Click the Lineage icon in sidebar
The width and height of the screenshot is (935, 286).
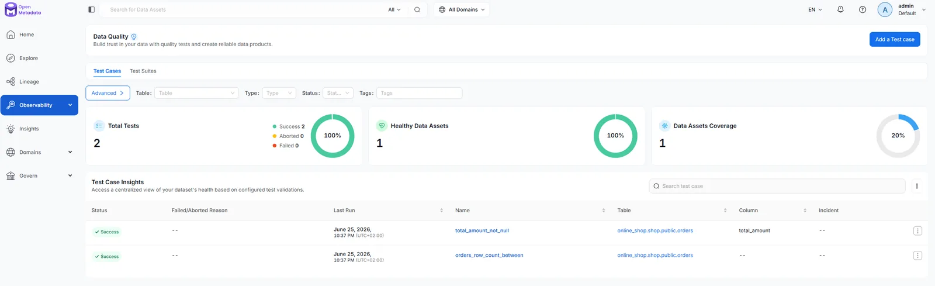click(11, 81)
